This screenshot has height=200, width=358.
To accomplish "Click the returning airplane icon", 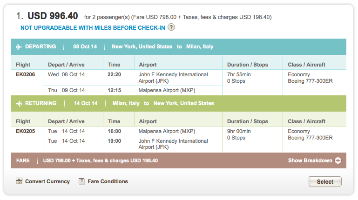I will 19,104.
